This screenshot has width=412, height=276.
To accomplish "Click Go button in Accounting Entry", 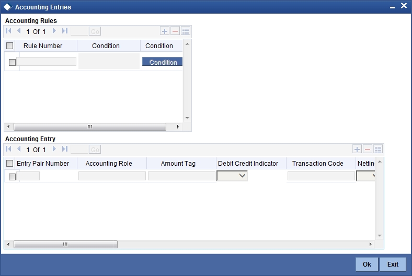I will pyautogui.click(x=95, y=149).
